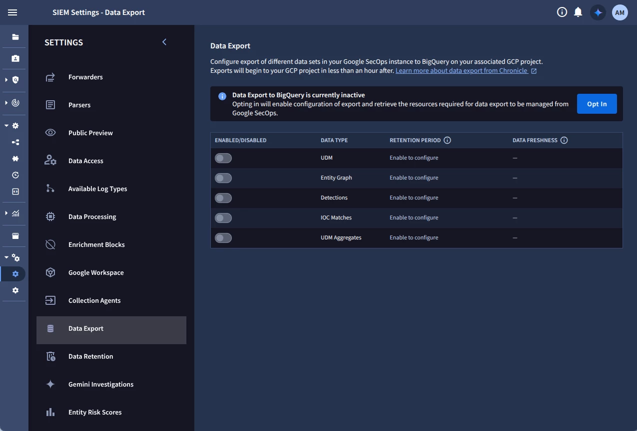Click Entity Graph data type cell
The height and width of the screenshot is (431, 637).
pos(336,178)
